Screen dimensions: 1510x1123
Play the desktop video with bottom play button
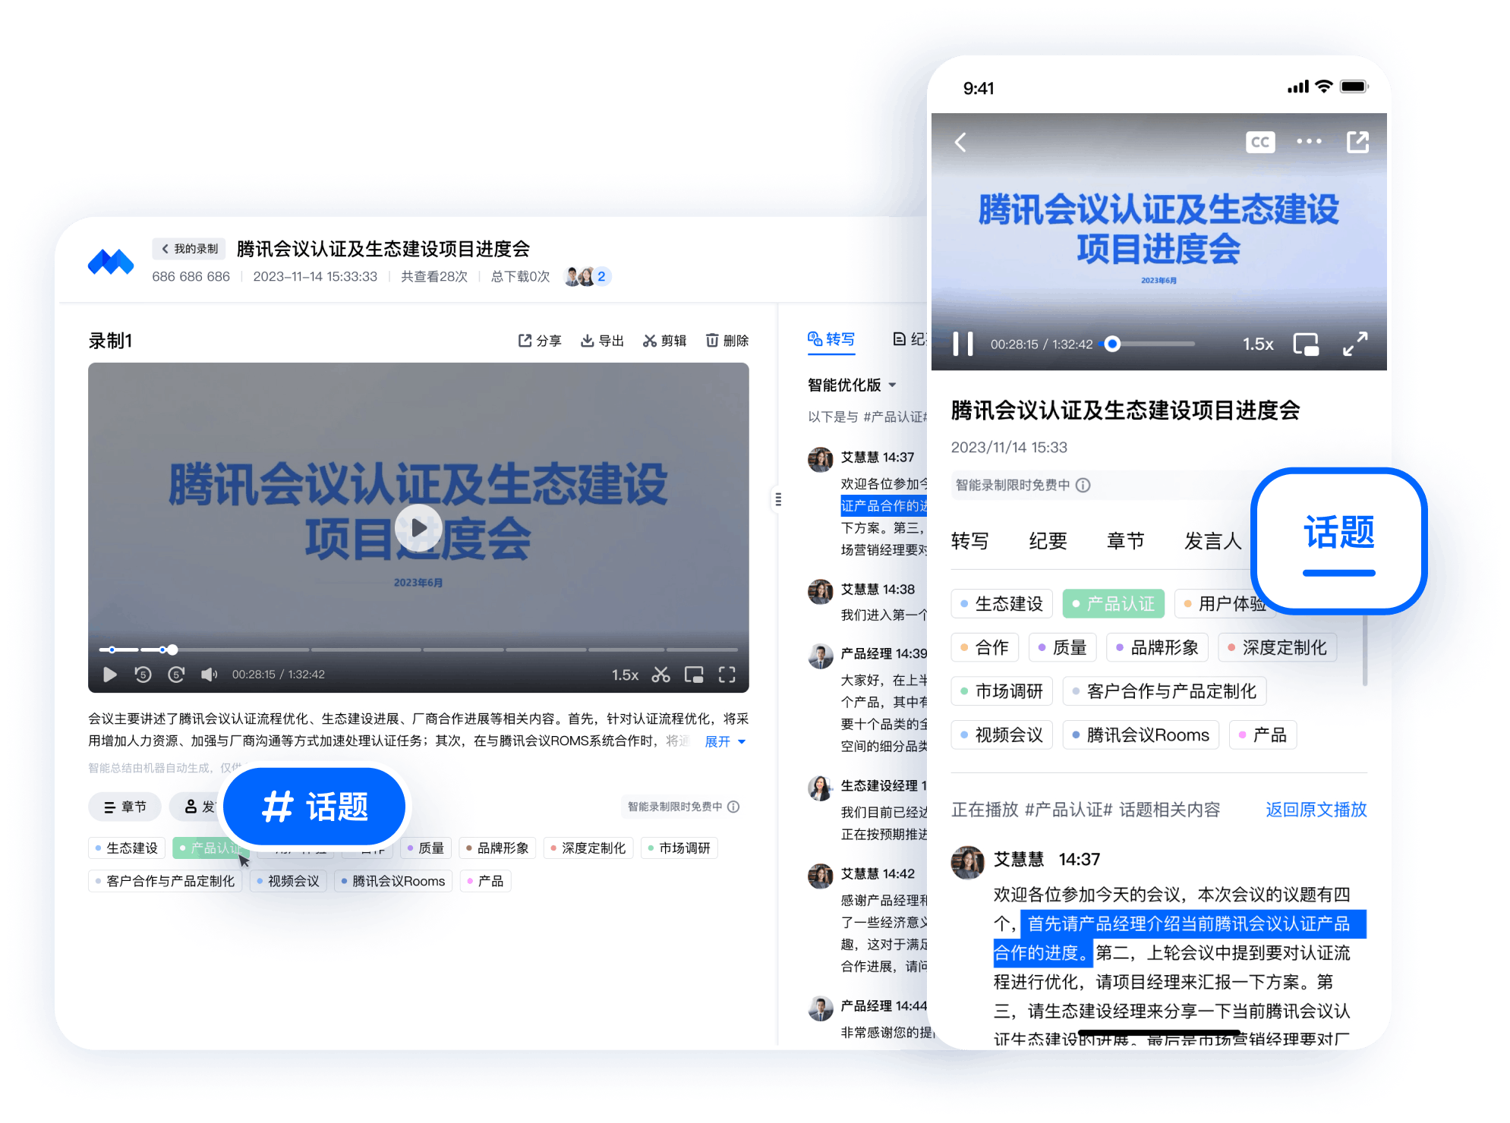click(x=110, y=675)
